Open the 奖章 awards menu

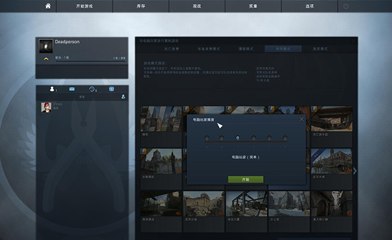pos(253,6)
